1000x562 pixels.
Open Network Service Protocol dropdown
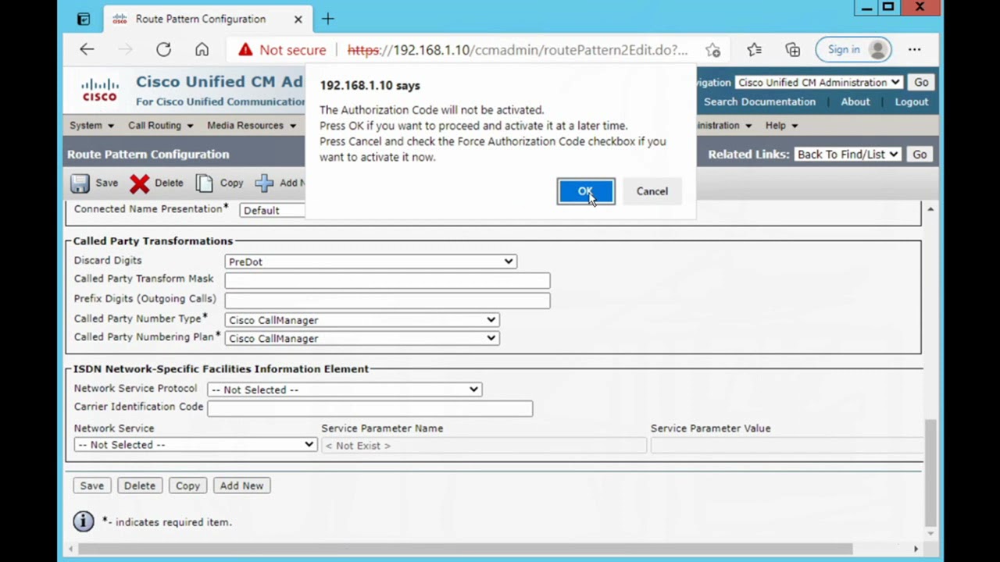point(345,389)
